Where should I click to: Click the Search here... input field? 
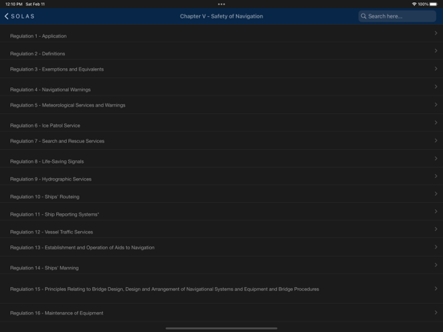point(397,16)
